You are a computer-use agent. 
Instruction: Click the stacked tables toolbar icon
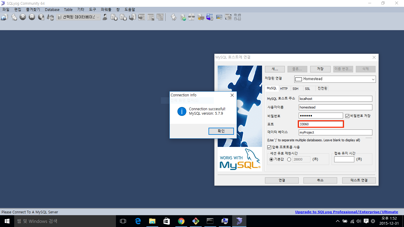click(x=160, y=17)
